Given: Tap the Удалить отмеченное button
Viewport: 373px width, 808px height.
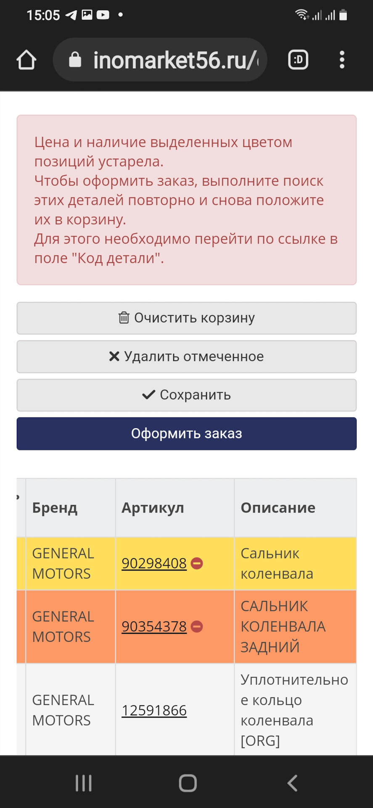Looking at the screenshot, I should pos(186,356).
